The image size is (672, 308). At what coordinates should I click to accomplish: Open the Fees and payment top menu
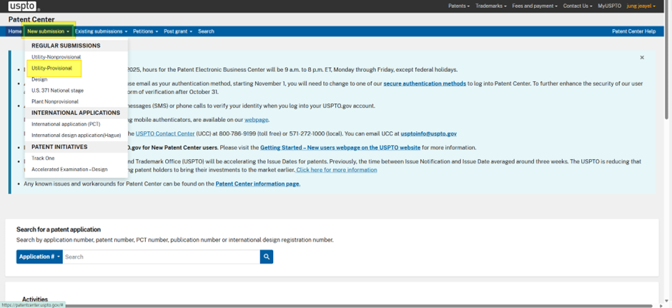pos(535,6)
